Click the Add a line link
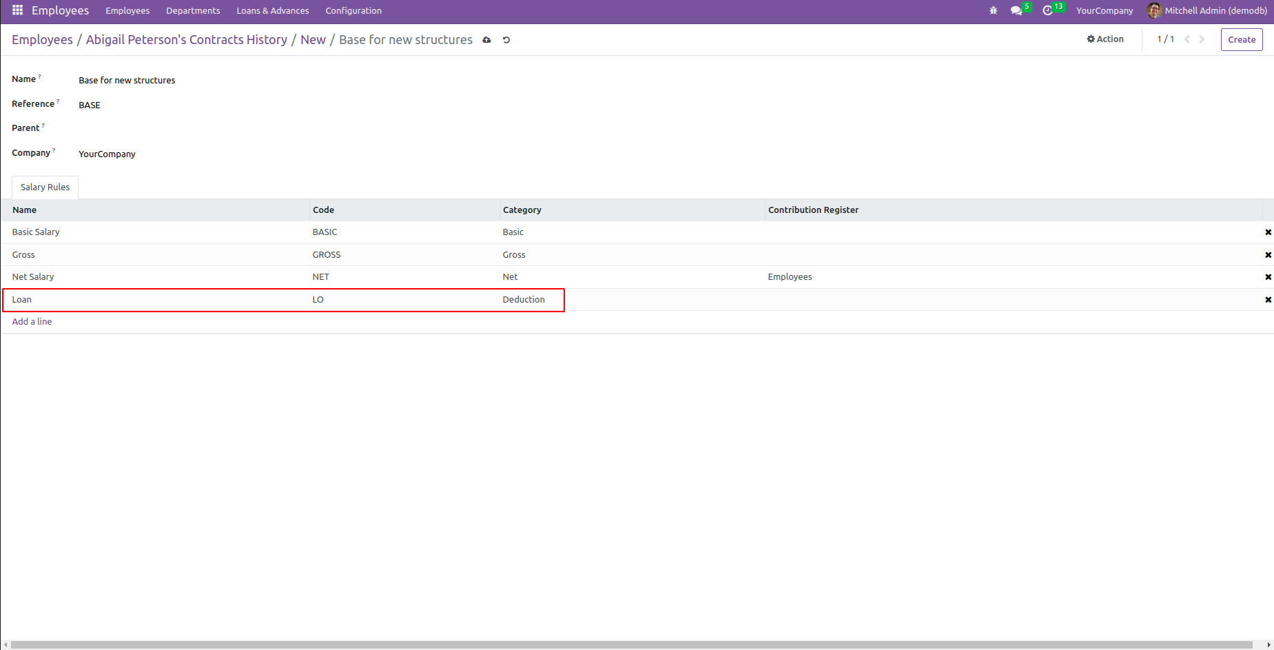Image resolution: width=1274 pixels, height=650 pixels. click(x=32, y=322)
